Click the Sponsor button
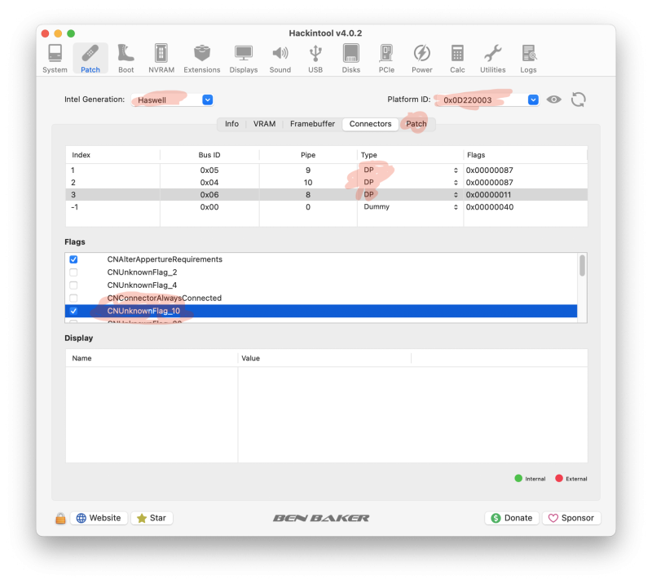Viewport: 652px width, 584px height. tap(571, 518)
